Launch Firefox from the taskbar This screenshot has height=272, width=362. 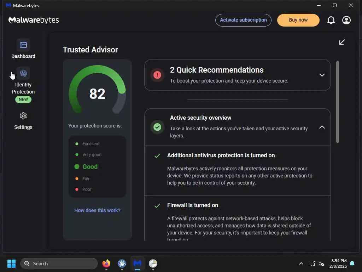tap(106, 263)
